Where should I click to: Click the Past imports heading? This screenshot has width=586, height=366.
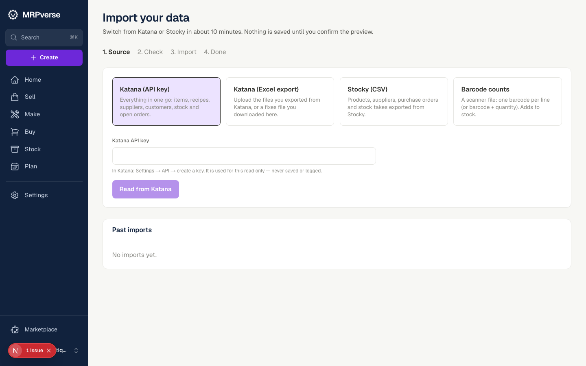pyautogui.click(x=132, y=230)
